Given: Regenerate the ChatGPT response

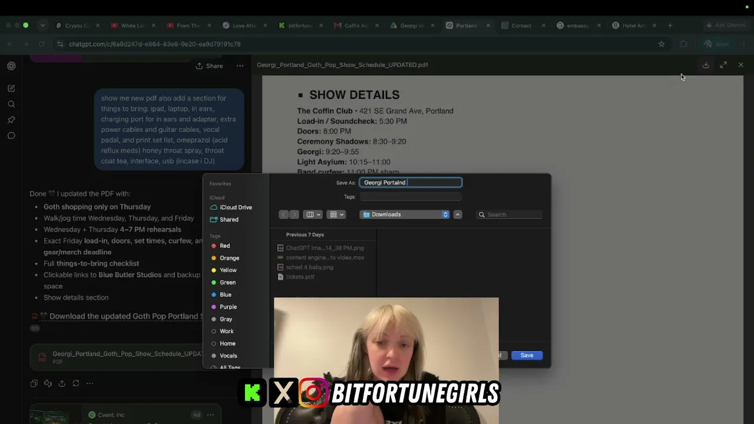Looking at the screenshot, I should coord(76,383).
